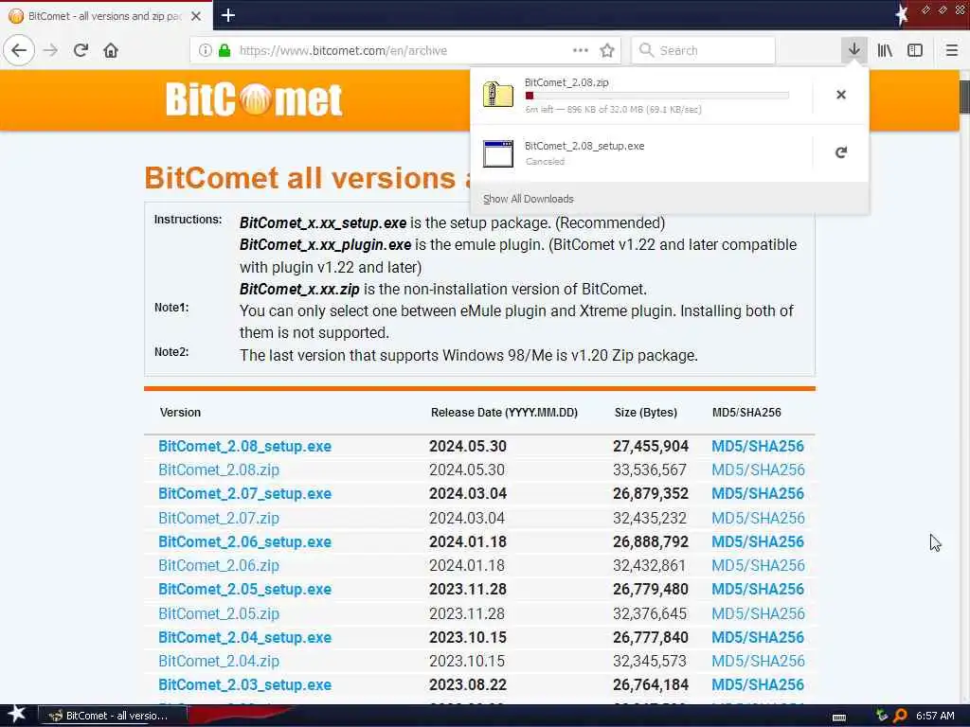The height and width of the screenshot is (727, 970).
Task: Cancel the BitComet_2.08.zip download
Action: (x=841, y=95)
